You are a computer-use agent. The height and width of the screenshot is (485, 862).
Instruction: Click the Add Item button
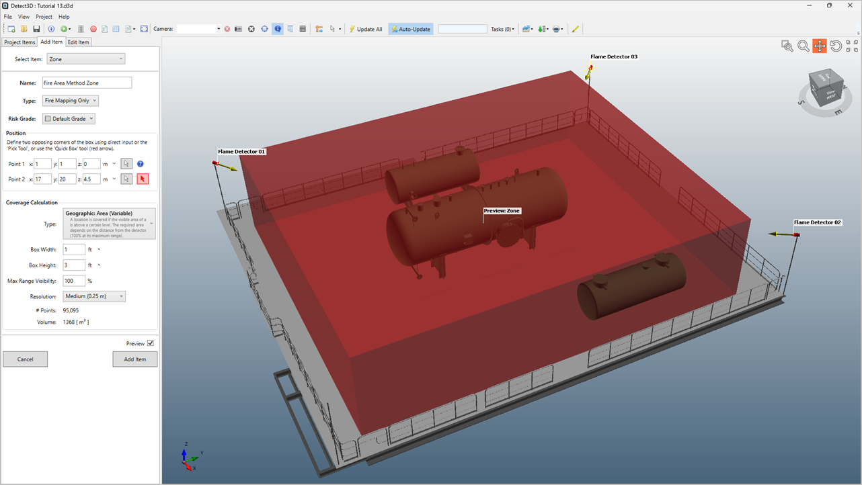pyautogui.click(x=134, y=359)
